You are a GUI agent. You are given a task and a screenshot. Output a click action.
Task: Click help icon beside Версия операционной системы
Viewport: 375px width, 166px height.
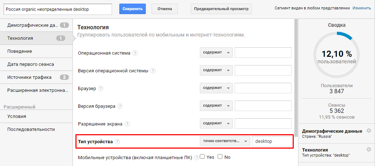pyautogui.click(x=153, y=71)
